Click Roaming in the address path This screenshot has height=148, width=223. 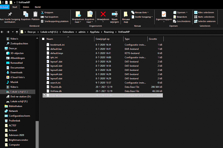pos(109,32)
